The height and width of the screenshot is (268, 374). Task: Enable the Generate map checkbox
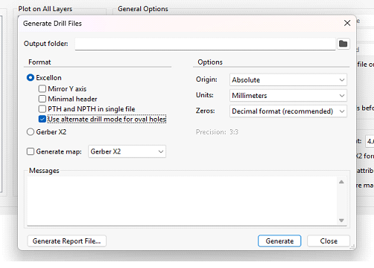click(30, 151)
